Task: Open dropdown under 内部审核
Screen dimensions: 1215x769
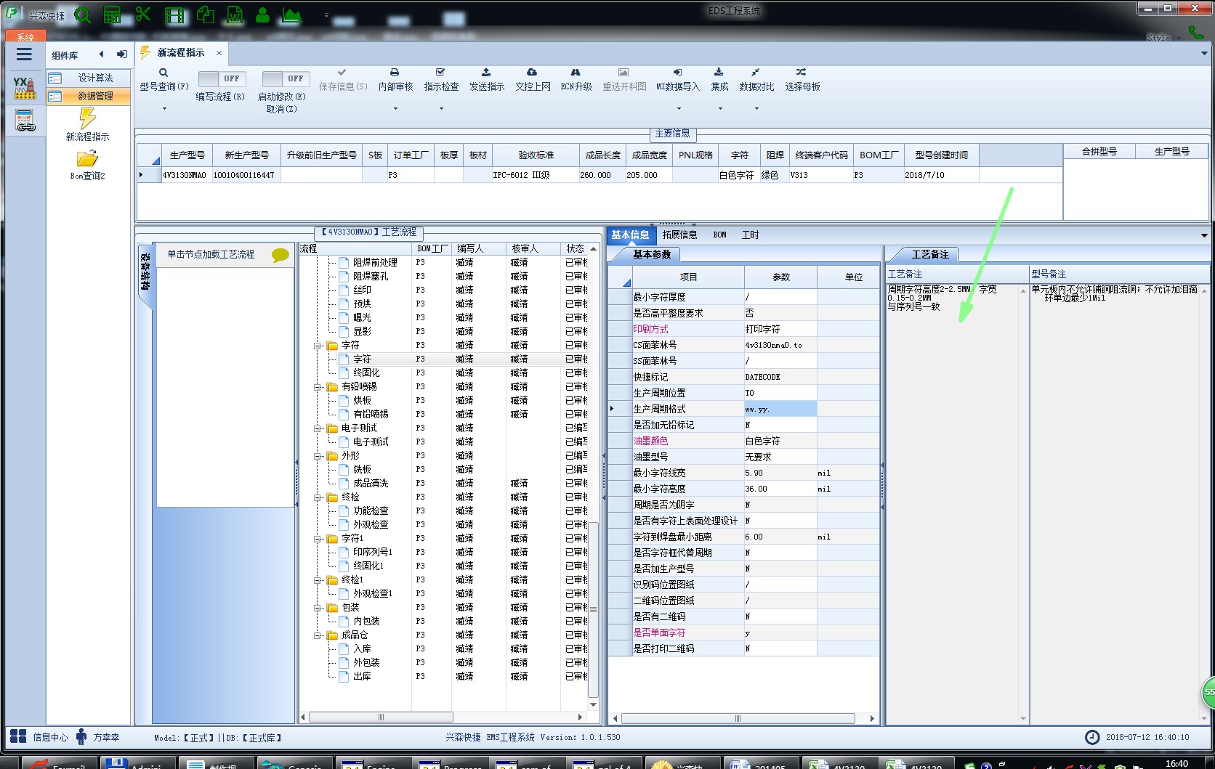Action: point(395,109)
